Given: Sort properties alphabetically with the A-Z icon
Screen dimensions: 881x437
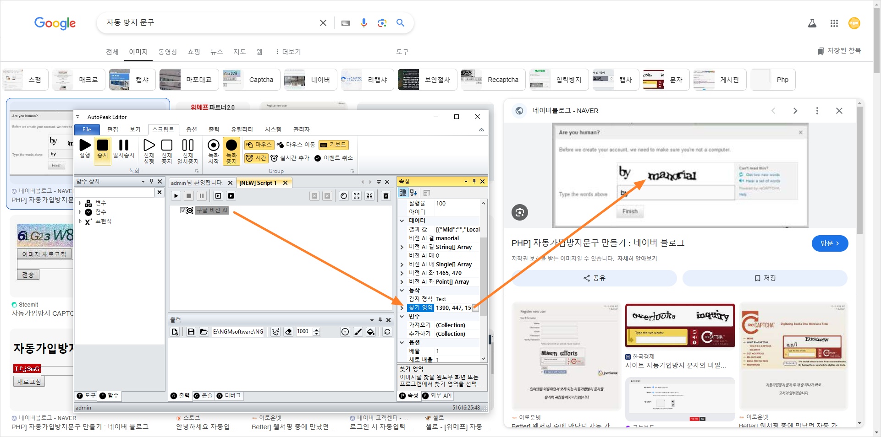Looking at the screenshot, I should click(x=413, y=193).
